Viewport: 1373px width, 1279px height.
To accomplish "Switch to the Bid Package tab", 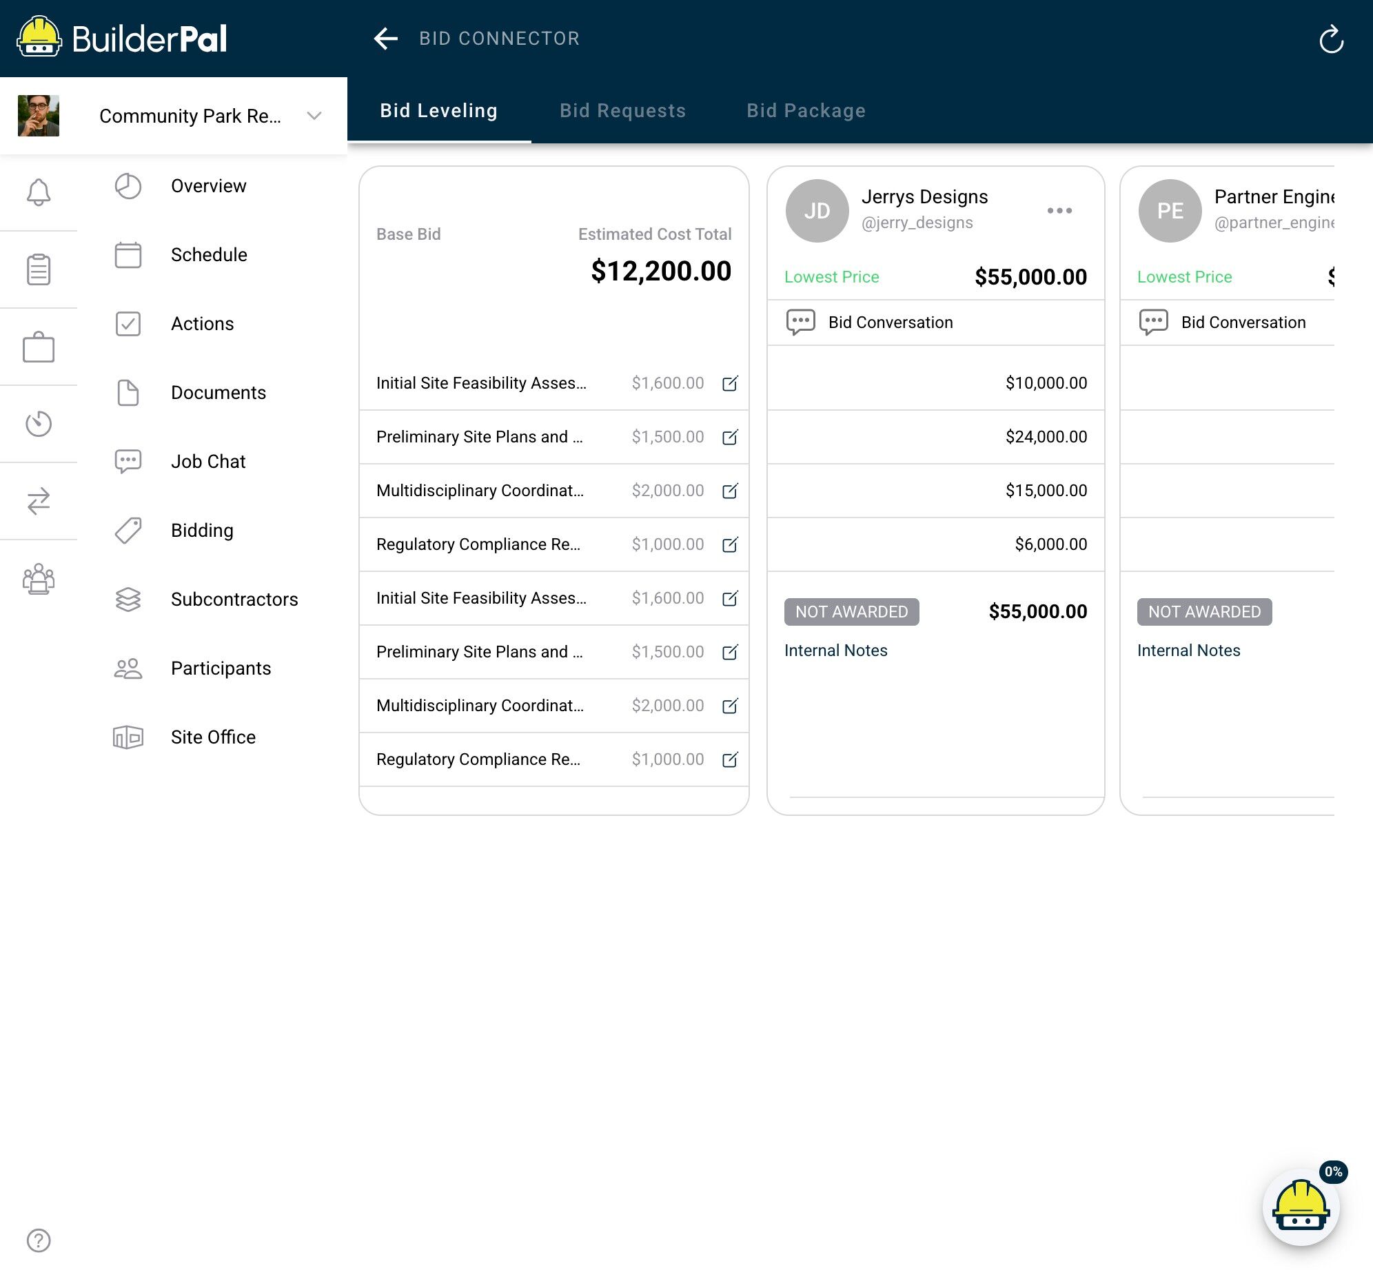I will (x=806, y=110).
